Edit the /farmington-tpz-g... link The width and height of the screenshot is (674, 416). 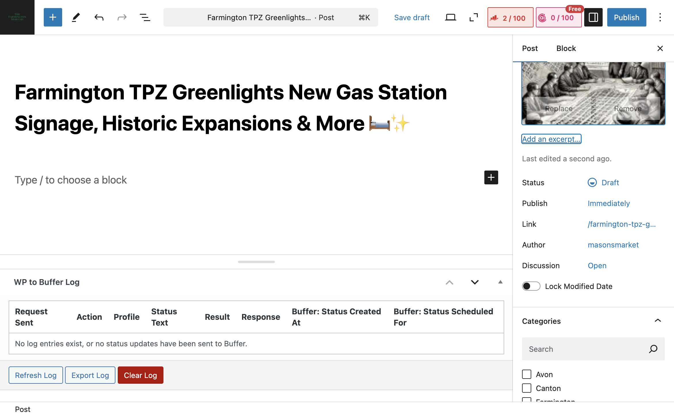(622, 224)
